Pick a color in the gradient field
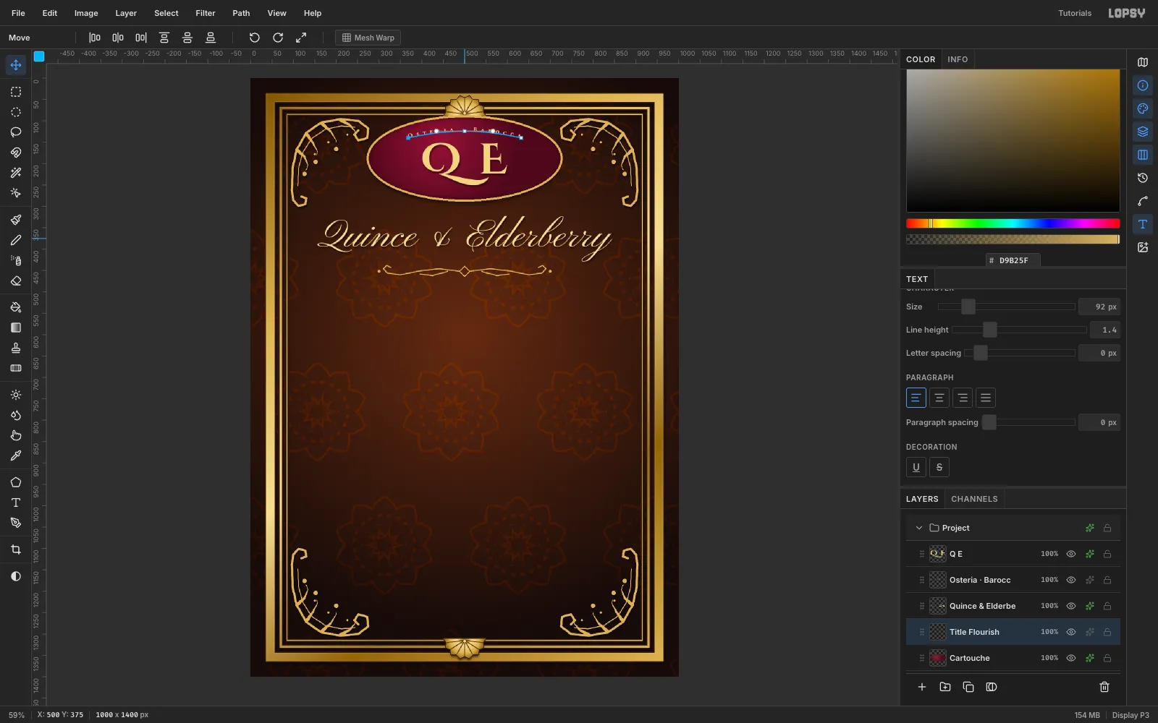The image size is (1158, 723). 1013,140
